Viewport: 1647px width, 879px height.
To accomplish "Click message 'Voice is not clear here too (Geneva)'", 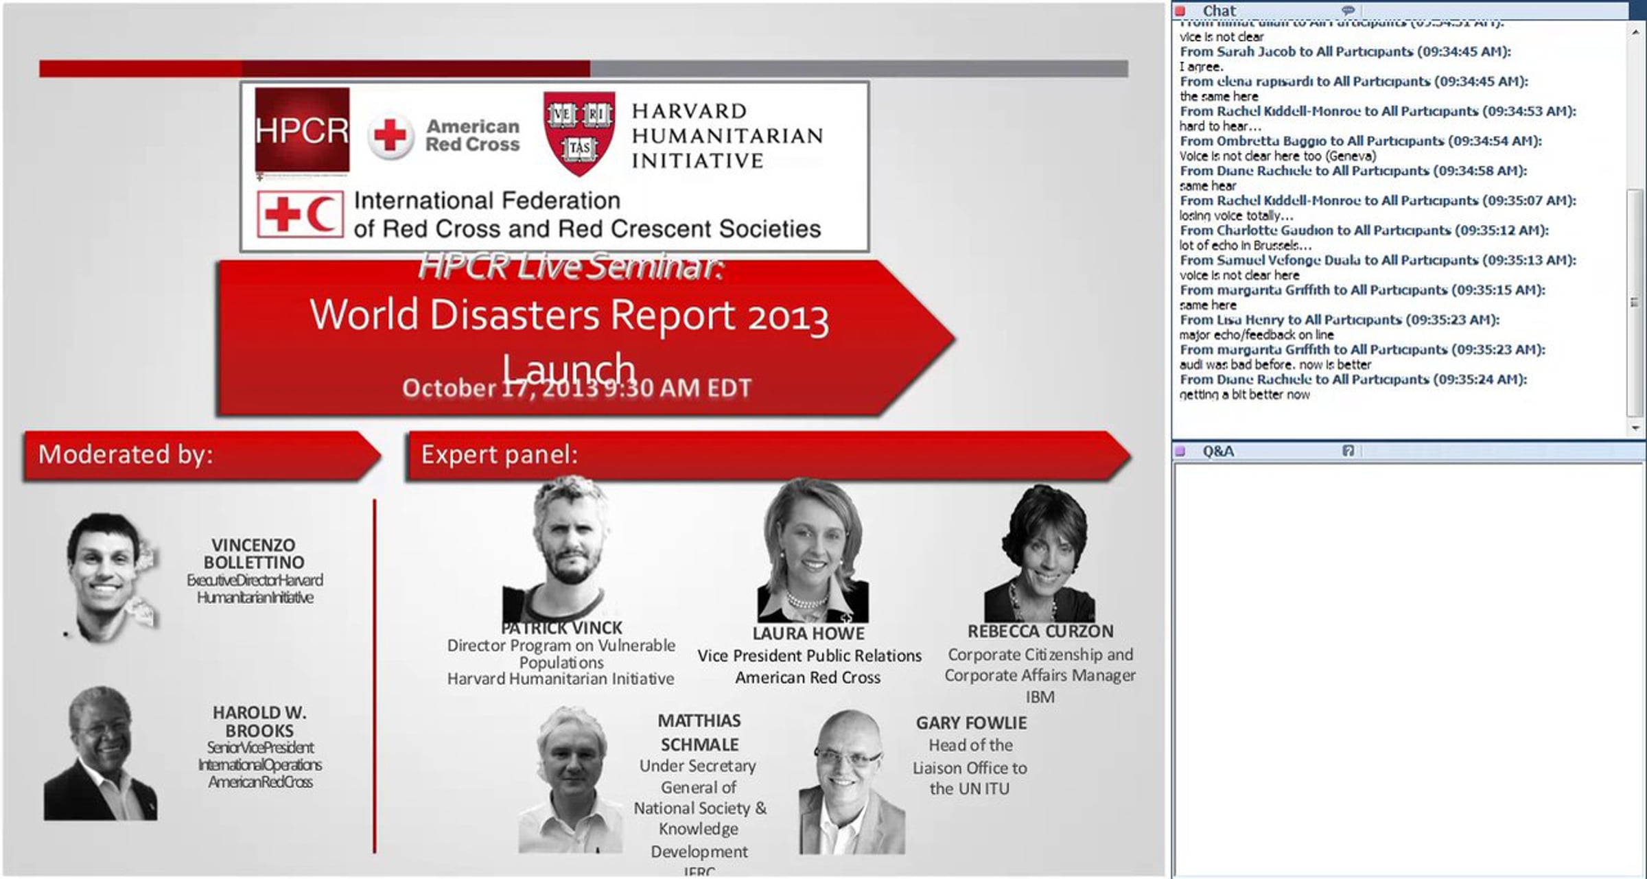I will coord(1278,156).
